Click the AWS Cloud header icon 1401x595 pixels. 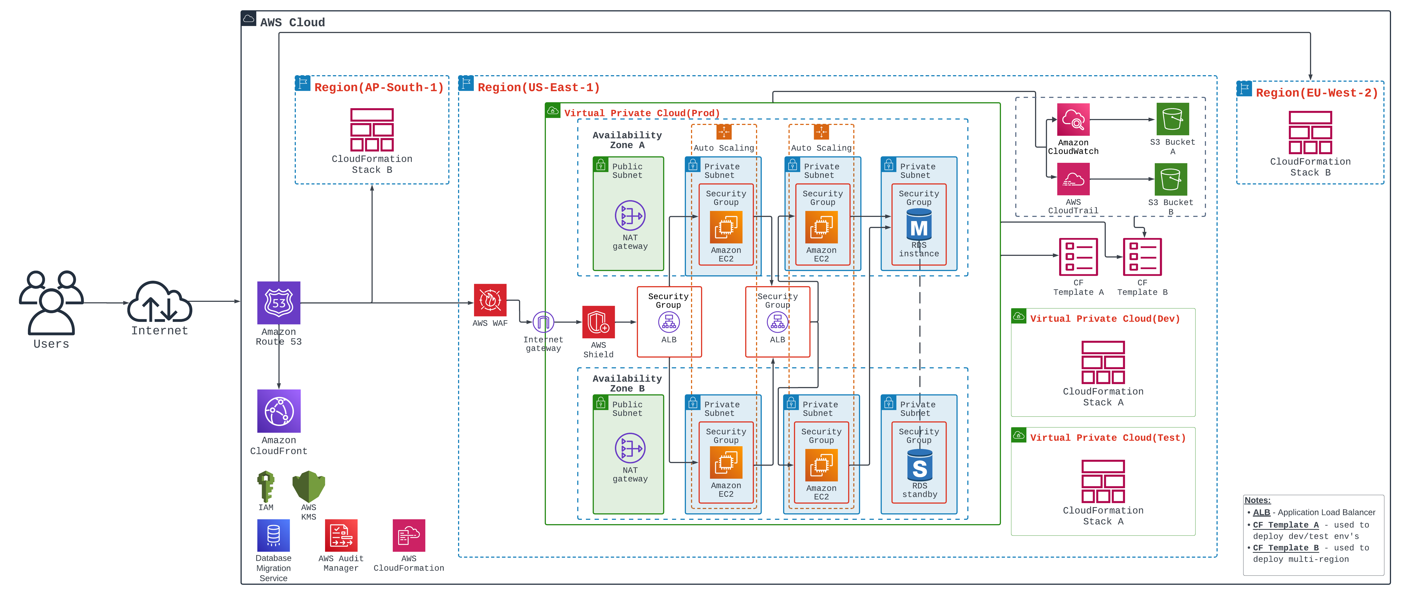coord(249,18)
